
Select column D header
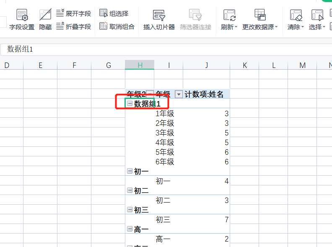(7, 65)
